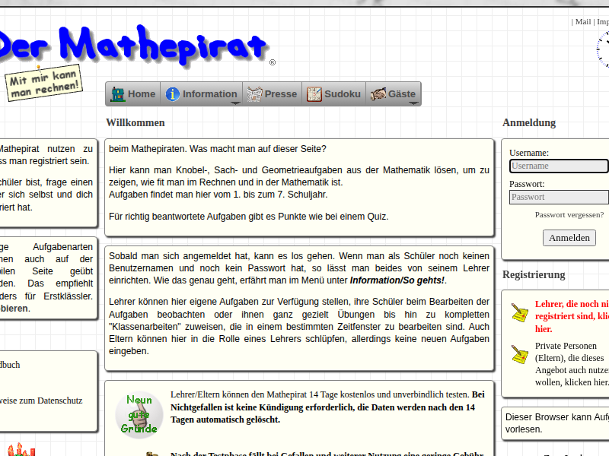The height and width of the screenshot is (456, 609).
Task: Click the Gäste handshake icon
Action: [x=378, y=94]
